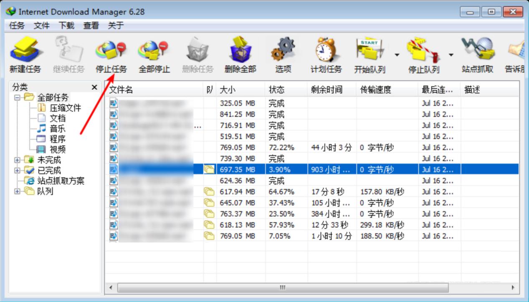
Task: Open the 文件 menu
Action: pos(41,25)
